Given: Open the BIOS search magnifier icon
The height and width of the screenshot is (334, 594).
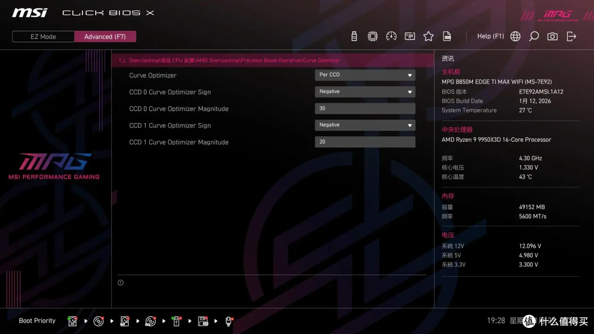Looking at the screenshot, I should [x=533, y=36].
